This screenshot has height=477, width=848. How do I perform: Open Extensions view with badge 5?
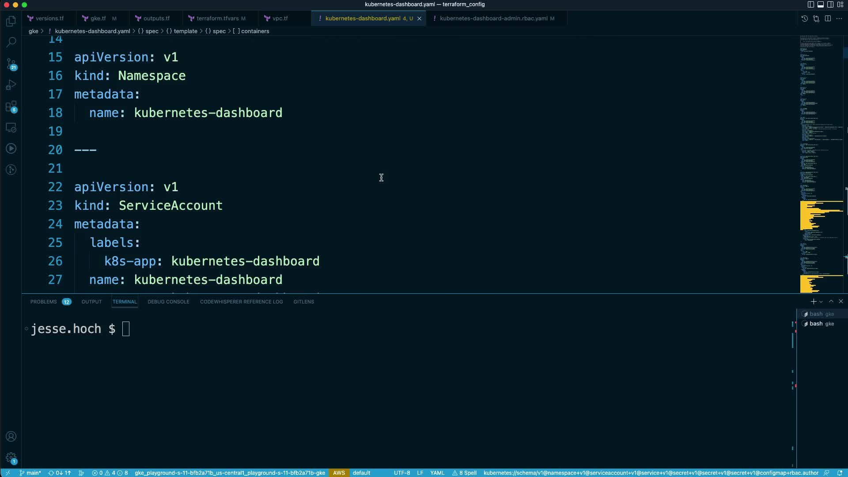coord(11,106)
